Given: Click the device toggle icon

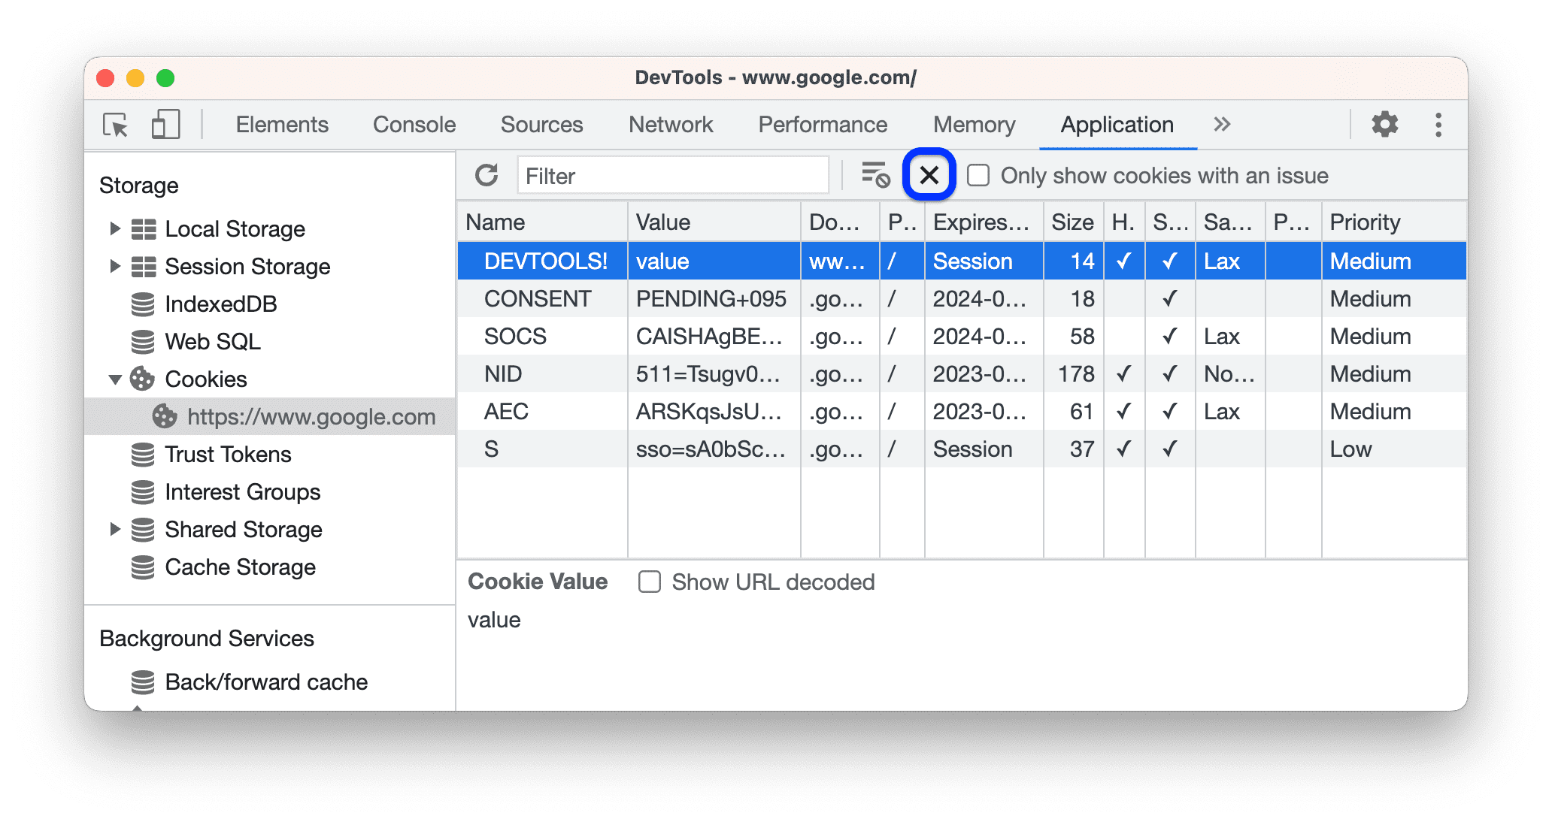Looking at the screenshot, I should click(x=165, y=123).
